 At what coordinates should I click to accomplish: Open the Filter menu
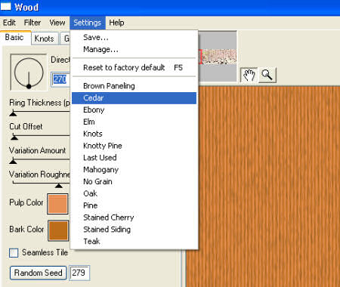[32, 23]
